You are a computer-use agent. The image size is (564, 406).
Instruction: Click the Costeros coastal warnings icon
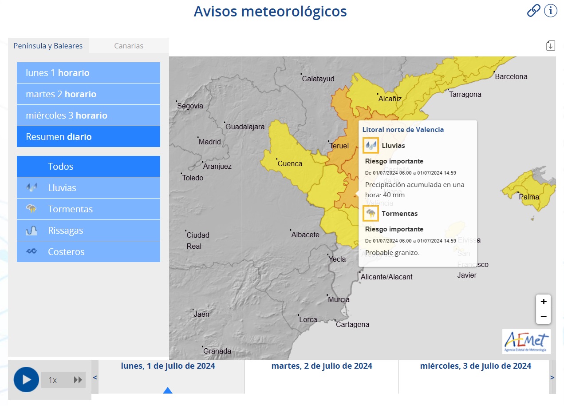click(32, 251)
